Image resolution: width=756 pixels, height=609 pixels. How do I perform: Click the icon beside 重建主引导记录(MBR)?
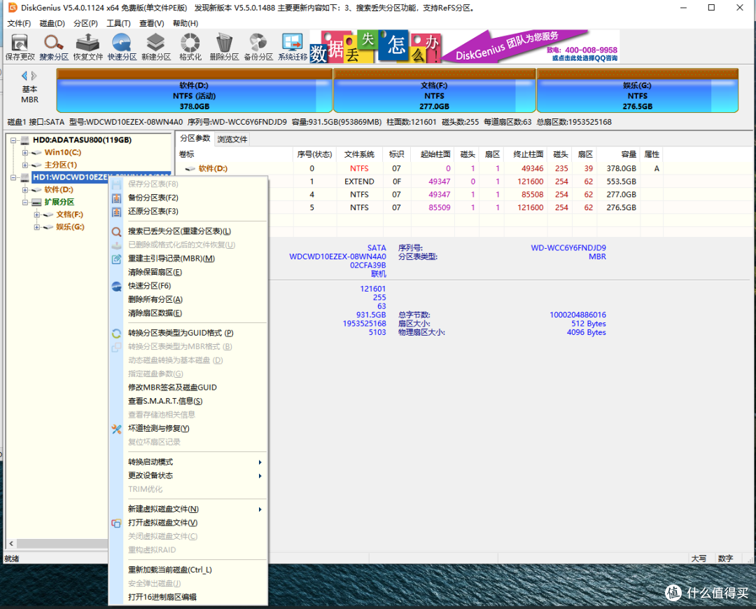click(x=116, y=259)
